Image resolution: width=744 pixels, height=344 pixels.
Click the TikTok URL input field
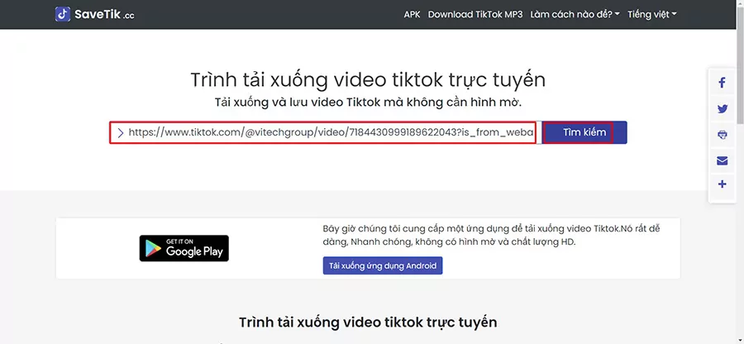(x=325, y=132)
